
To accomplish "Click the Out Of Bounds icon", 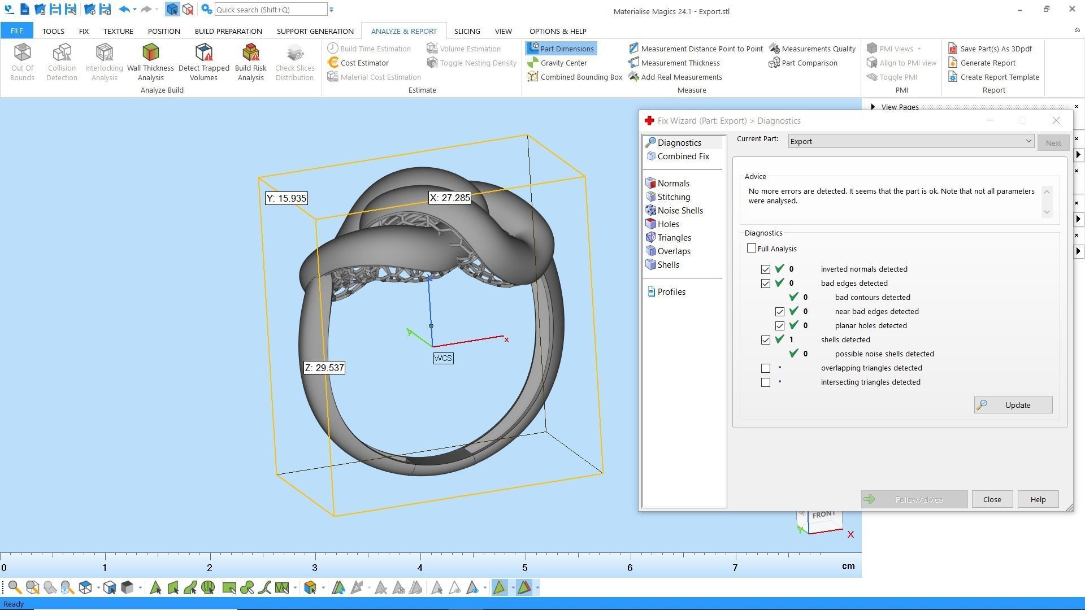I will click(x=22, y=62).
